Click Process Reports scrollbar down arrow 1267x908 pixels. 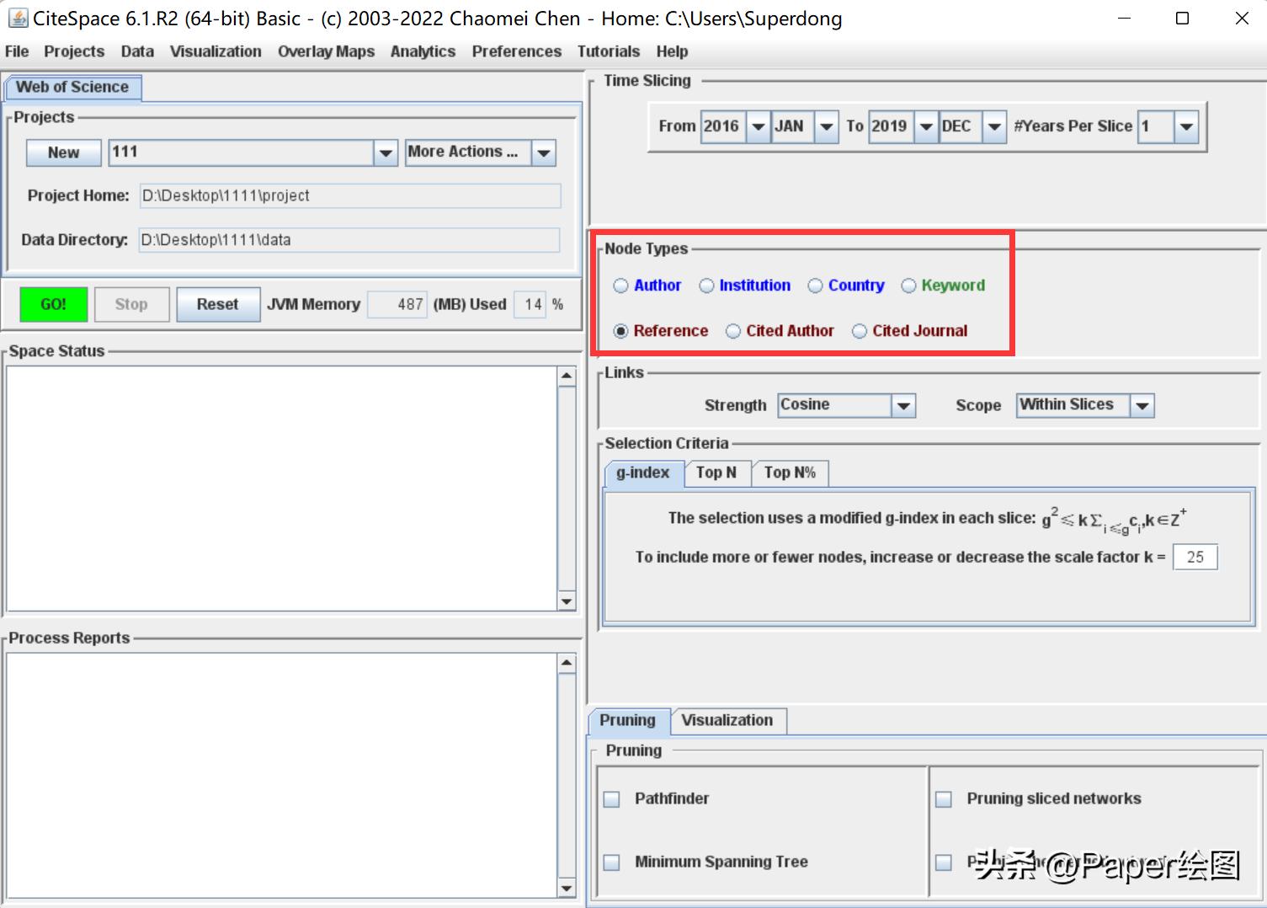tap(567, 888)
